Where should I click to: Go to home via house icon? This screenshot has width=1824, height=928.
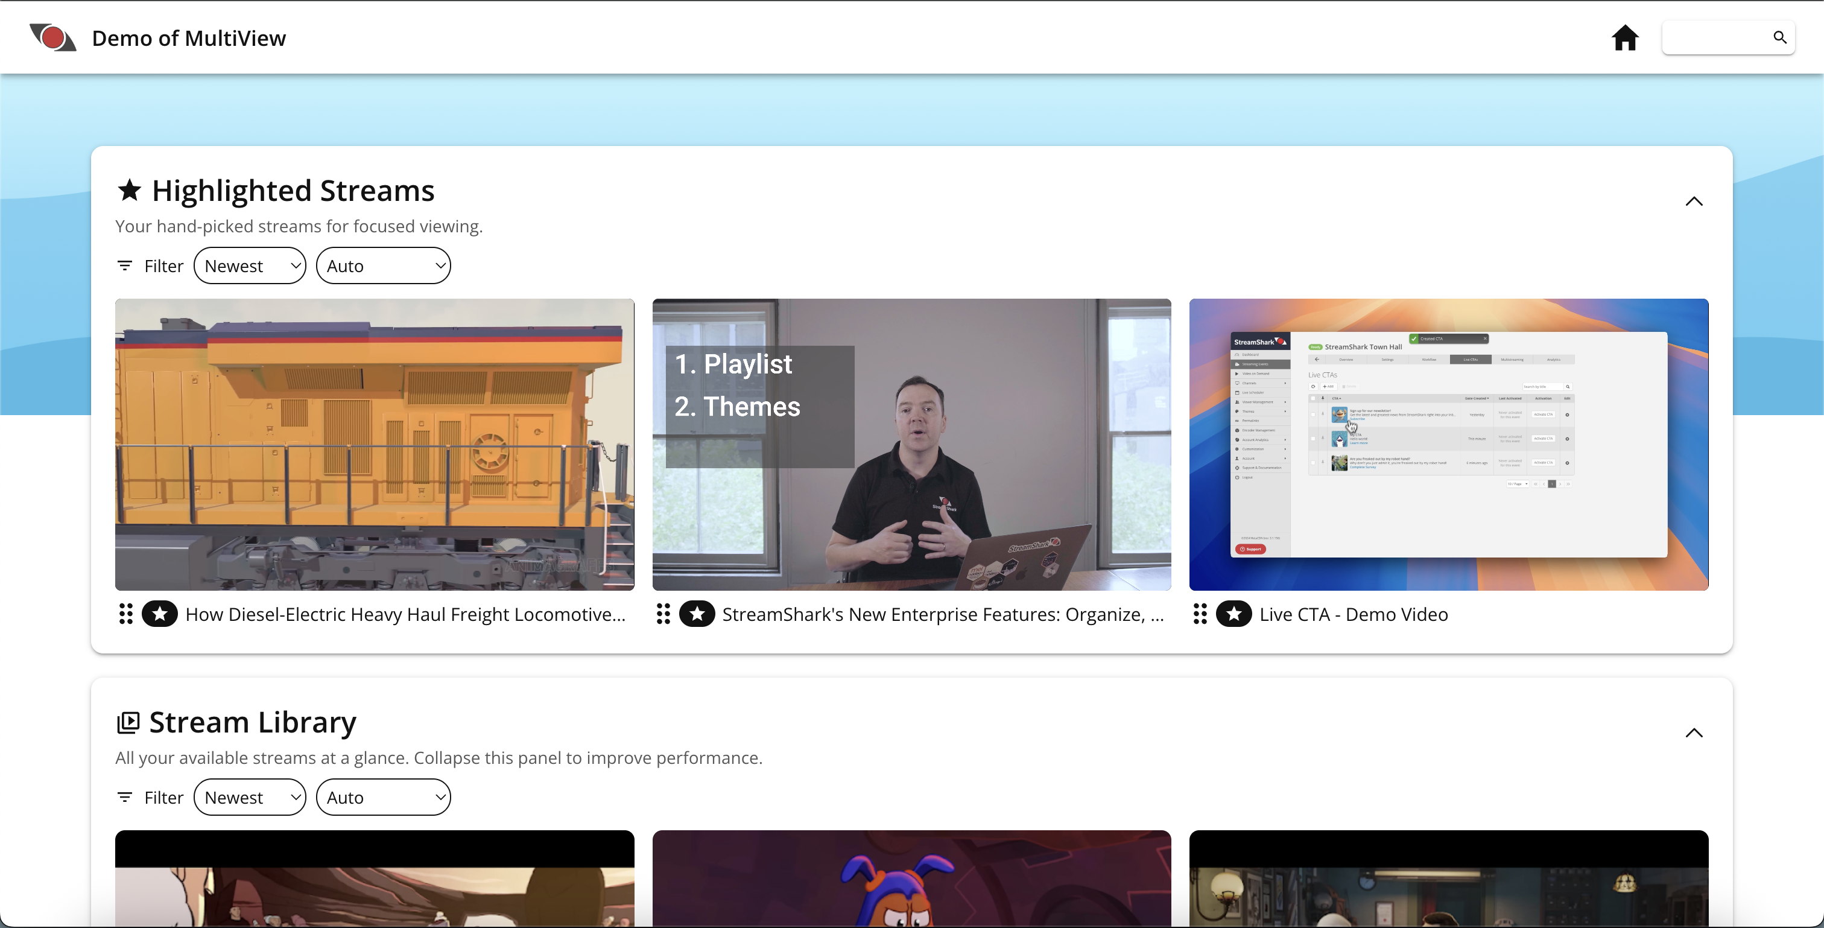(x=1625, y=37)
